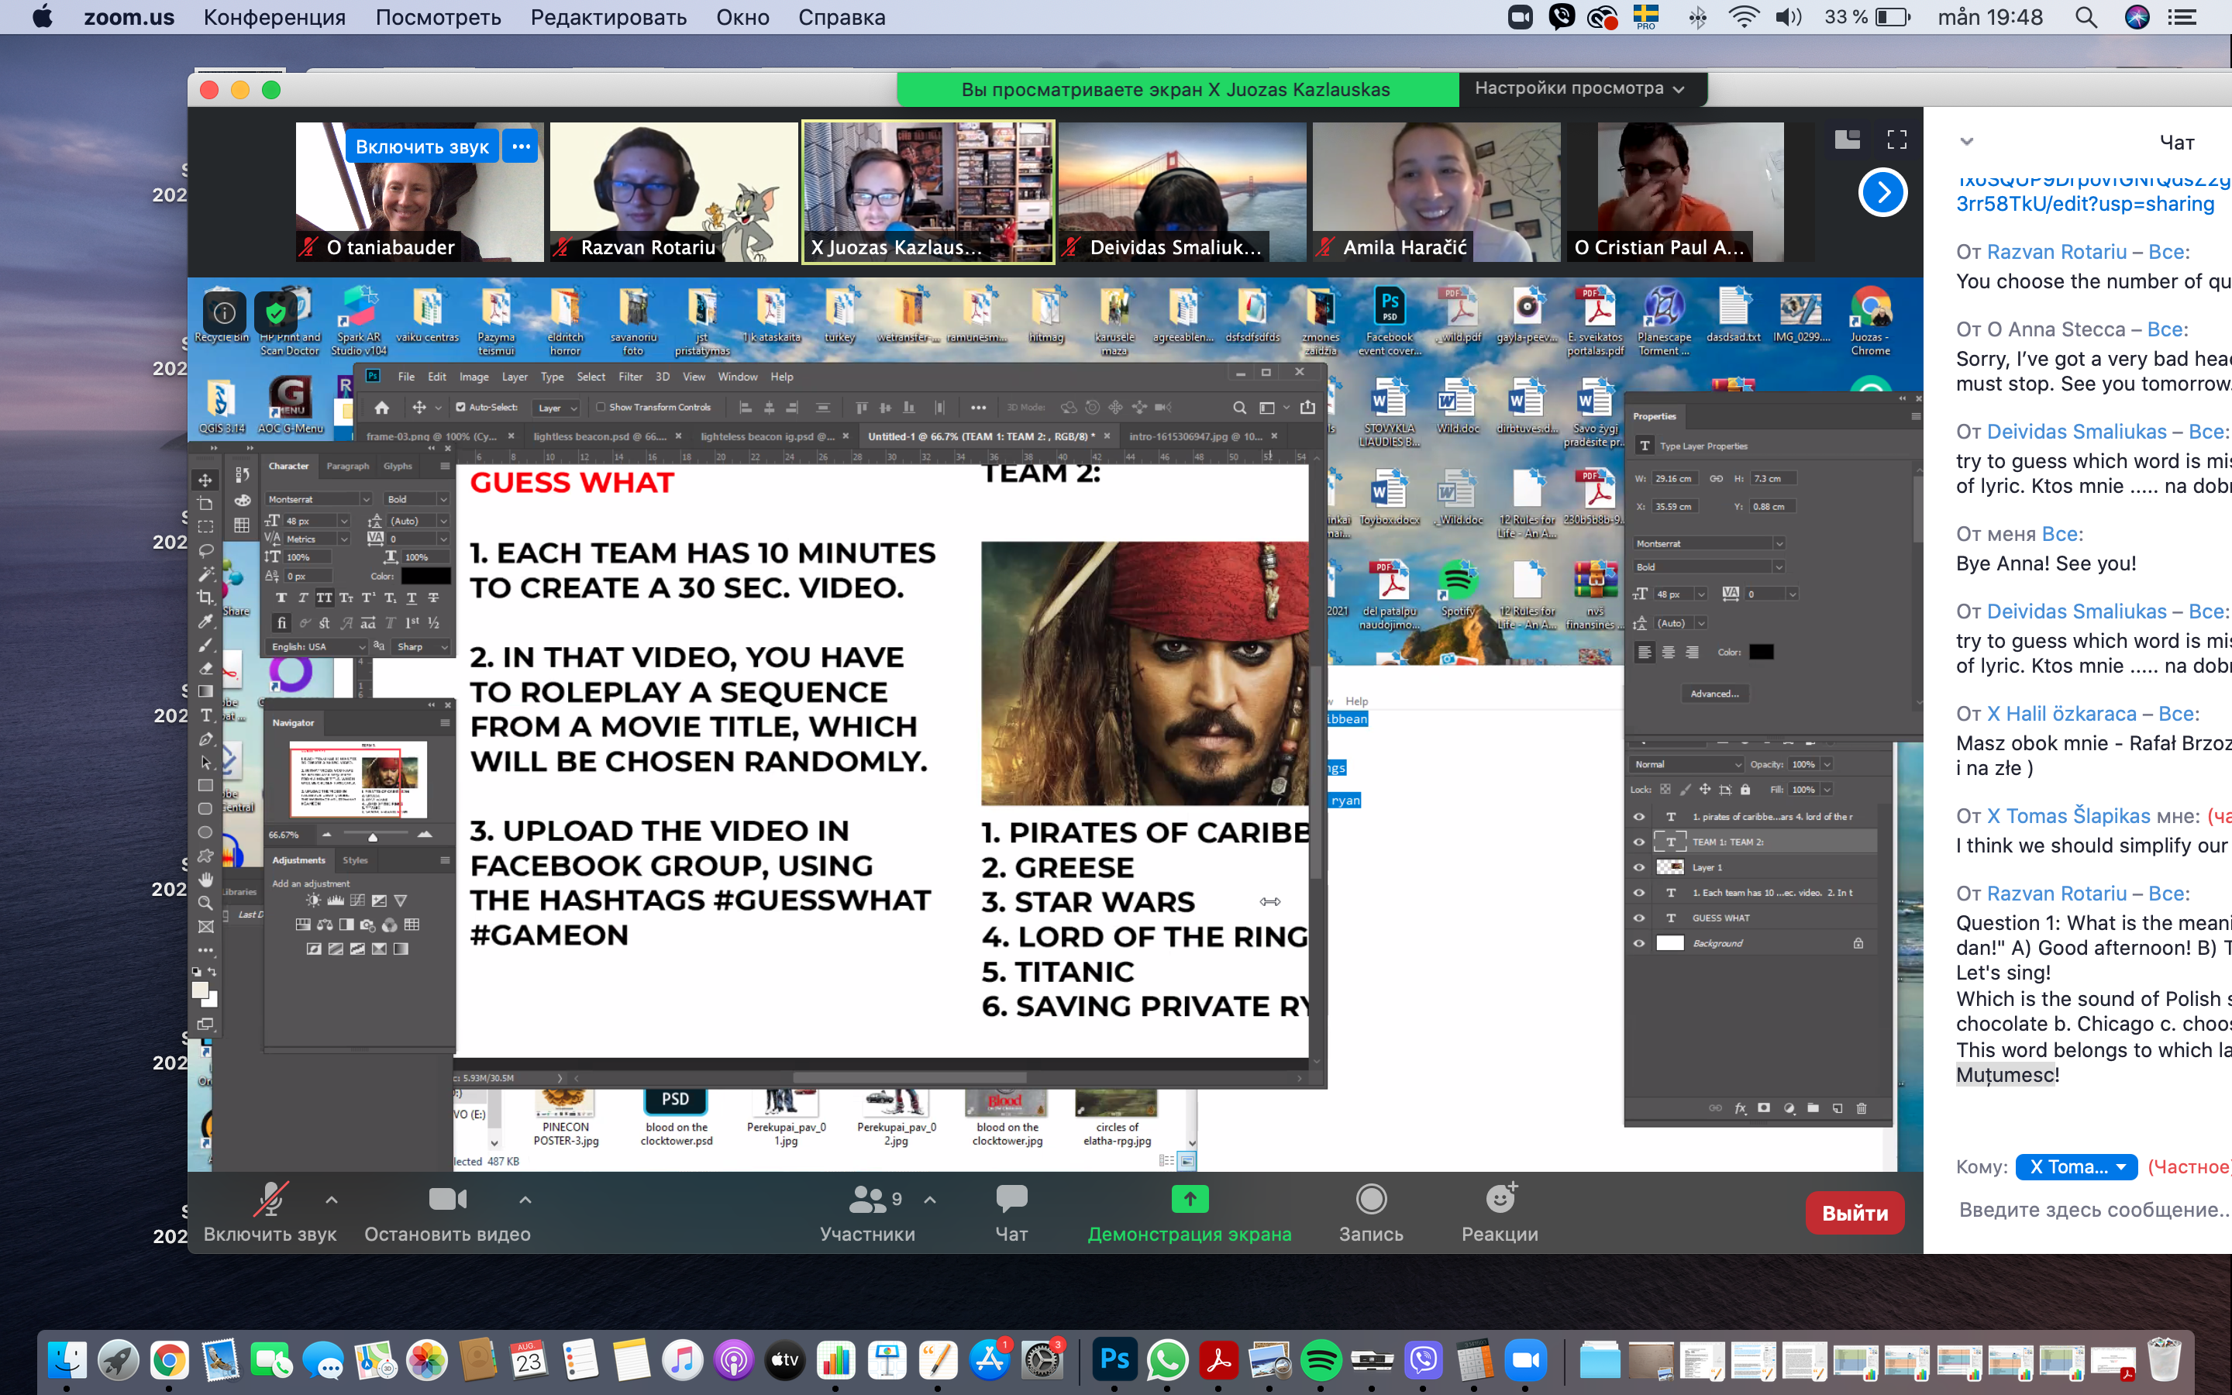Click Properties panel Color swatch
This screenshot has height=1395, width=2232.
click(x=1762, y=653)
